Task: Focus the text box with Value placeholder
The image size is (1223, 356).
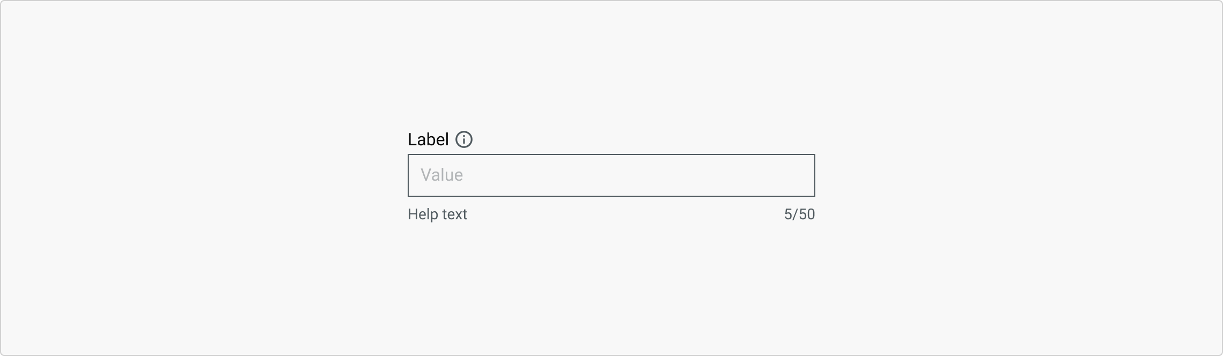Action: click(611, 175)
